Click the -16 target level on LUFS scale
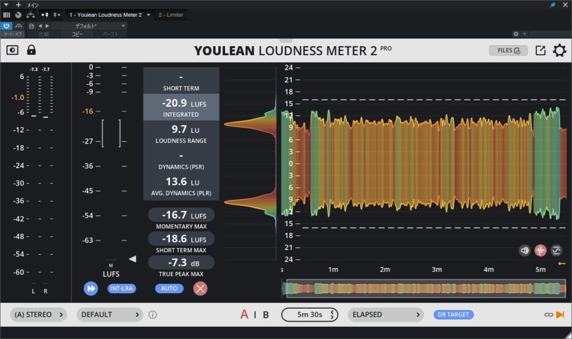The image size is (572, 339). pyautogui.click(x=88, y=111)
